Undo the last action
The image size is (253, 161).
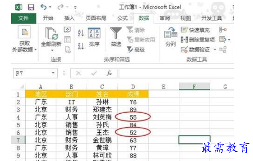(x=44, y=7)
